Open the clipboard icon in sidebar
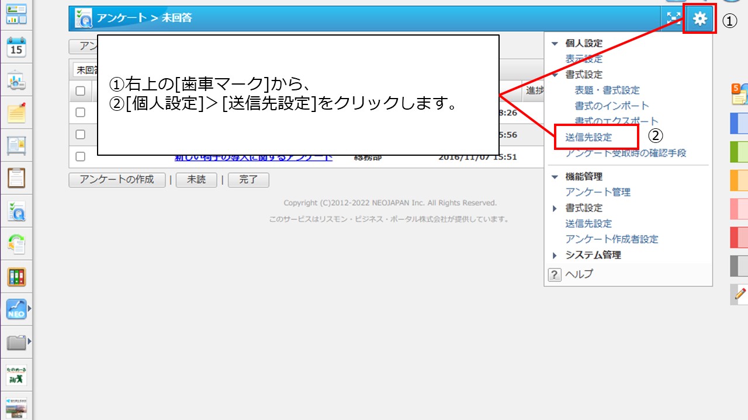This screenshot has width=748, height=420. [x=16, y=177]
